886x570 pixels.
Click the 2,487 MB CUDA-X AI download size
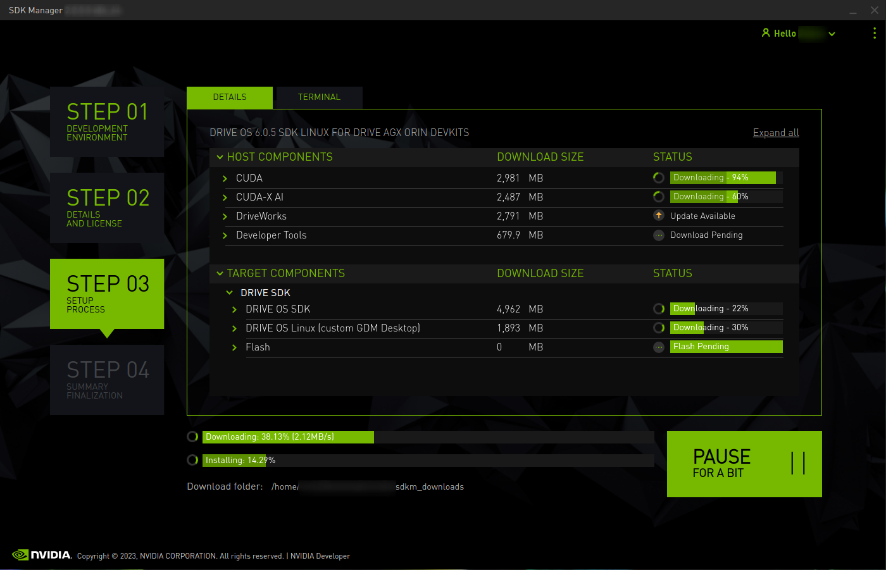520,197
